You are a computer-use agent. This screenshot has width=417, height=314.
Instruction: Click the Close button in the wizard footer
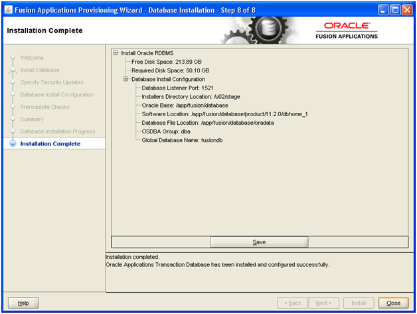click(x=393, y=303)
